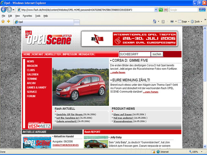The width and height of the screenshot is (207, 155).
Task: Select FORUM in the sidebar menu
Action: [x=31, y=96]
